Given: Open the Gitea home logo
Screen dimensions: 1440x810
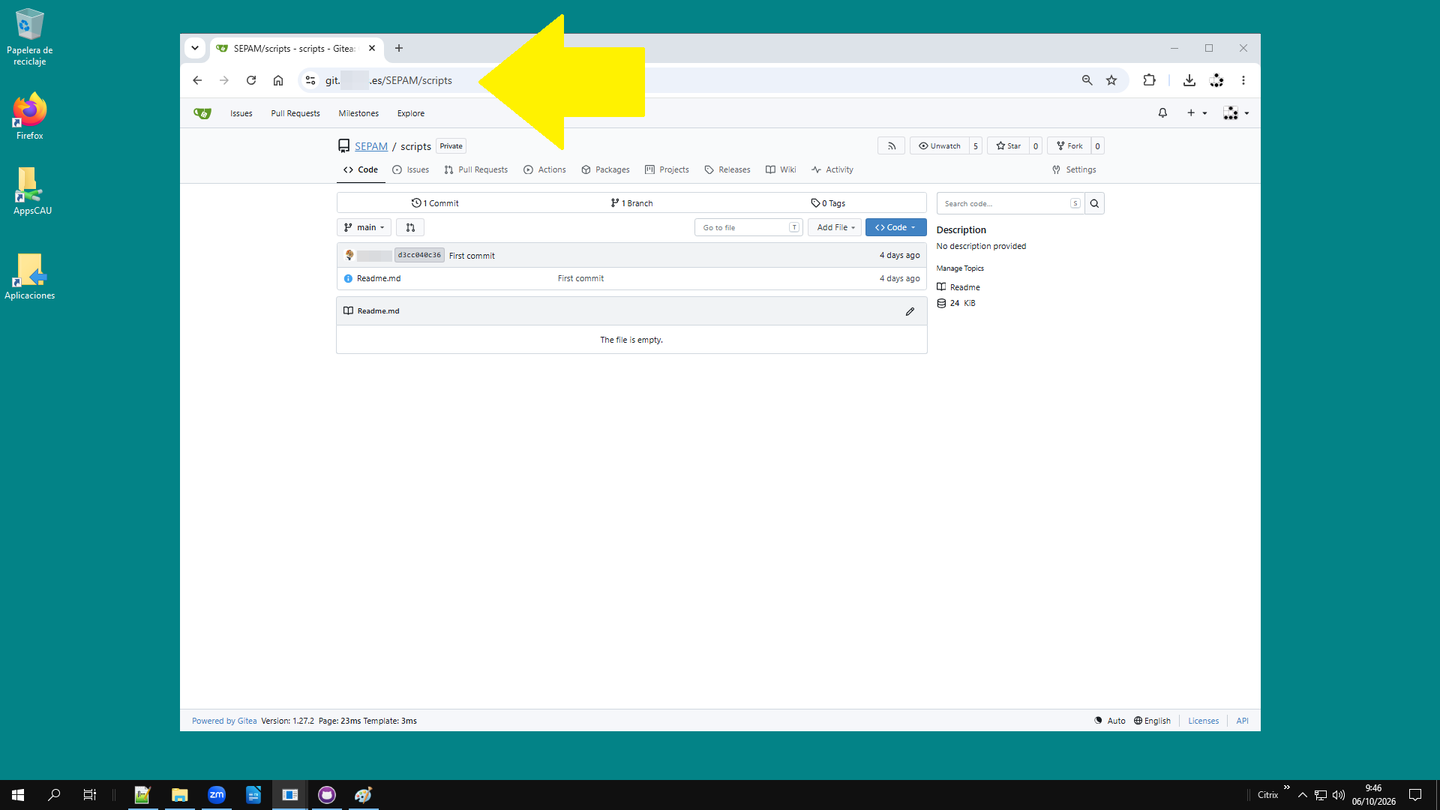Looking at the screenshot, I should click(202, 113).
